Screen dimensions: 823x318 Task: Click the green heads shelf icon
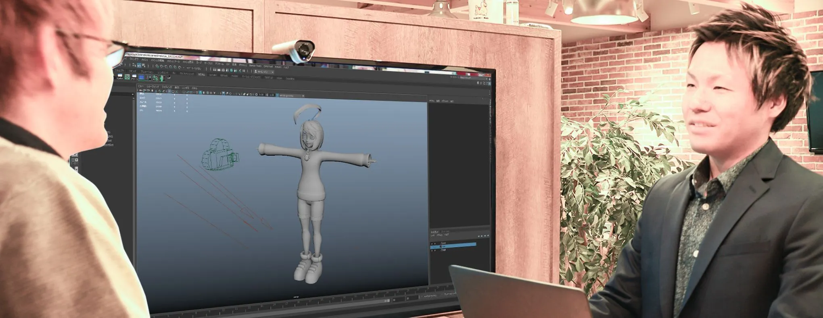tap(155, 78)
